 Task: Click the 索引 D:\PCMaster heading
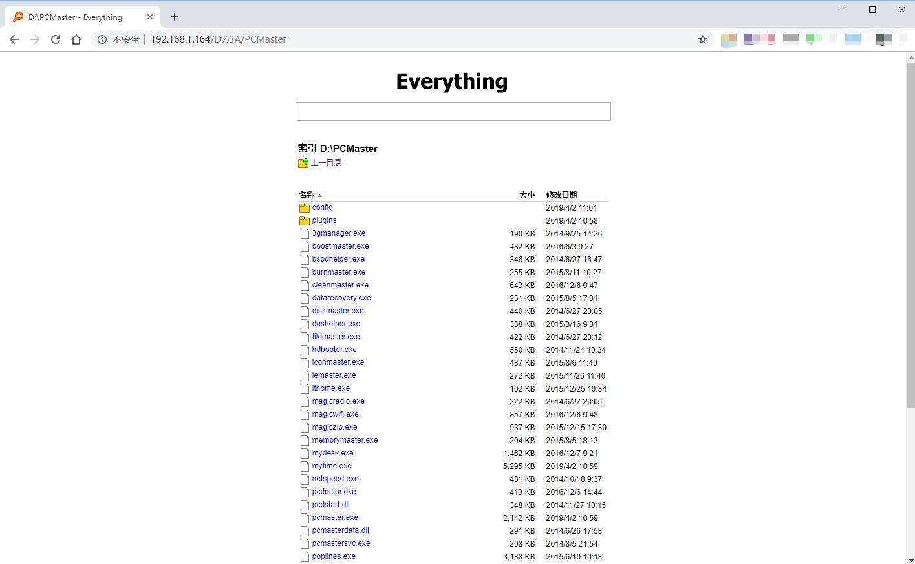338,149
